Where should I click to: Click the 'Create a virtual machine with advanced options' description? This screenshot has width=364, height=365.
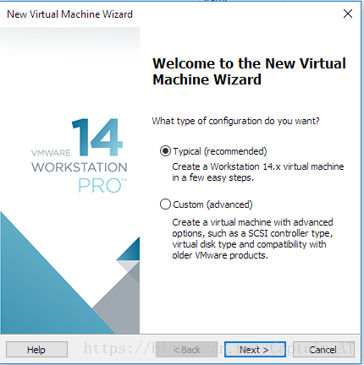click(252, 238)
